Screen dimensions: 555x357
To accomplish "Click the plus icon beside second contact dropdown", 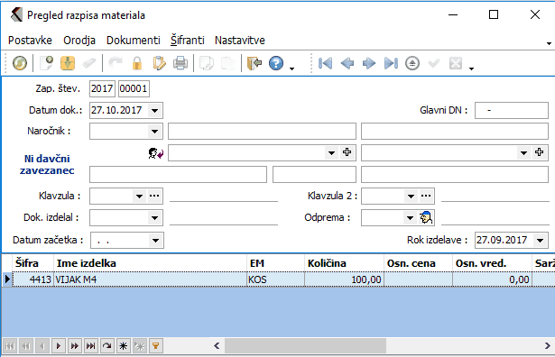I will [x=539, y=152].
